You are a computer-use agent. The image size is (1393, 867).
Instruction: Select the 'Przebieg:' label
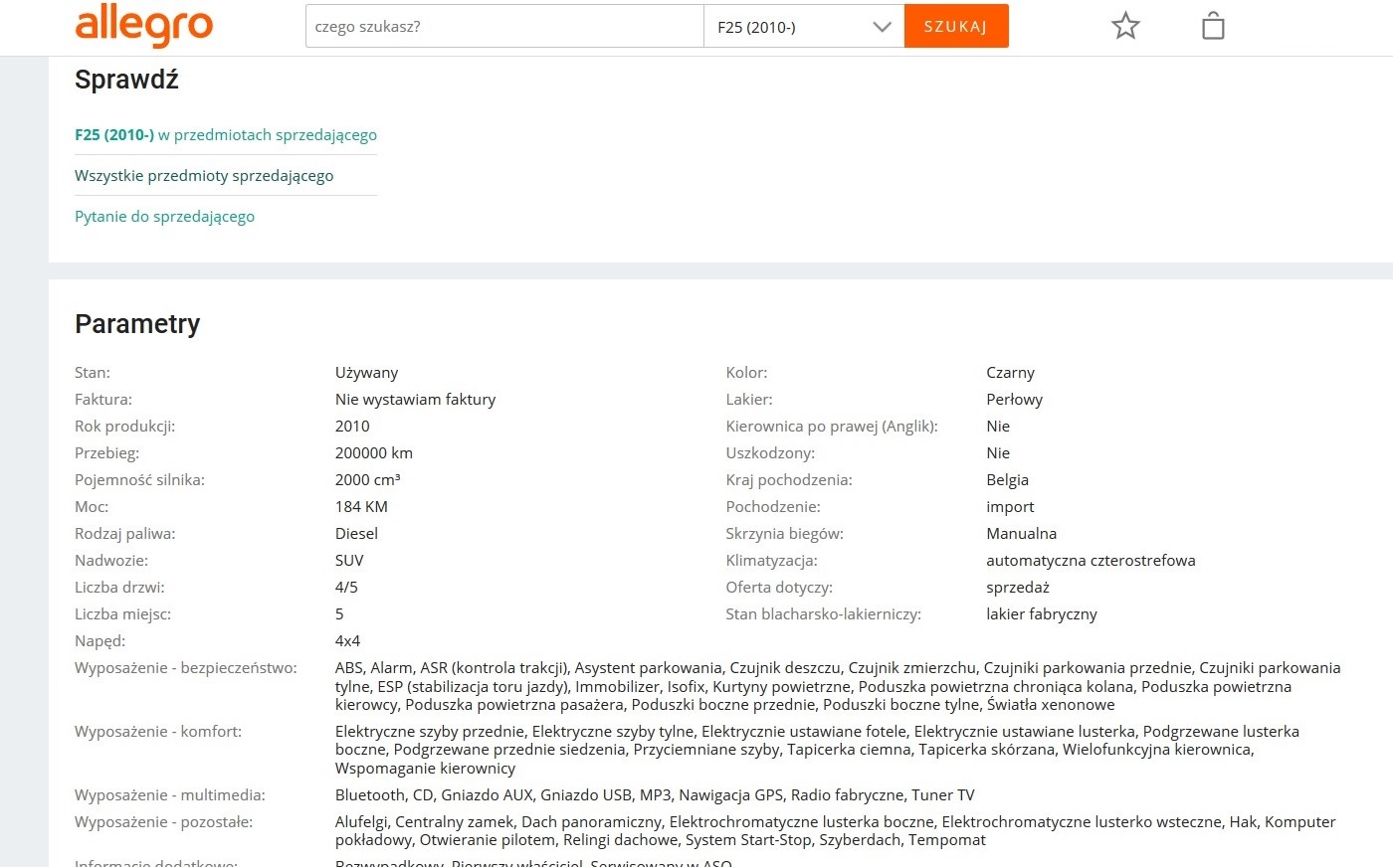(x=106, y=453)
